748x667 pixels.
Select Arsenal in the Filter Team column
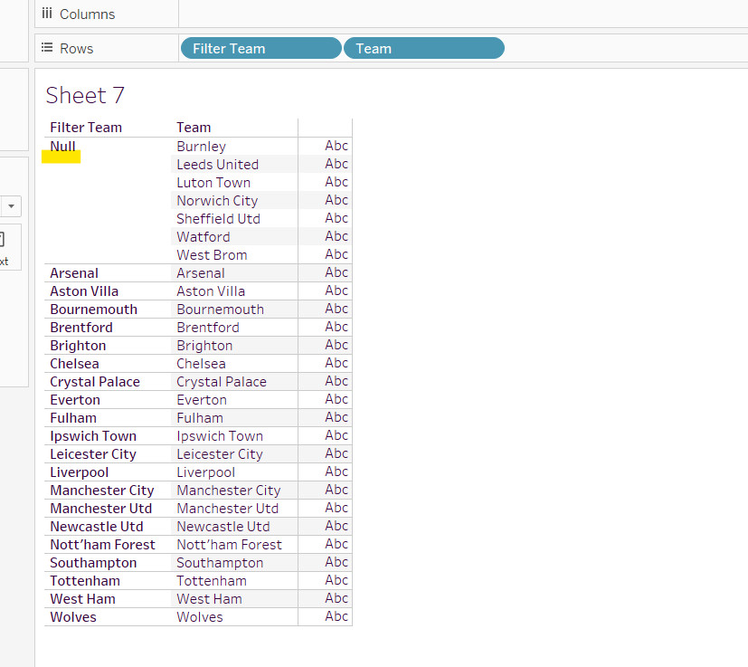(74, 273)
